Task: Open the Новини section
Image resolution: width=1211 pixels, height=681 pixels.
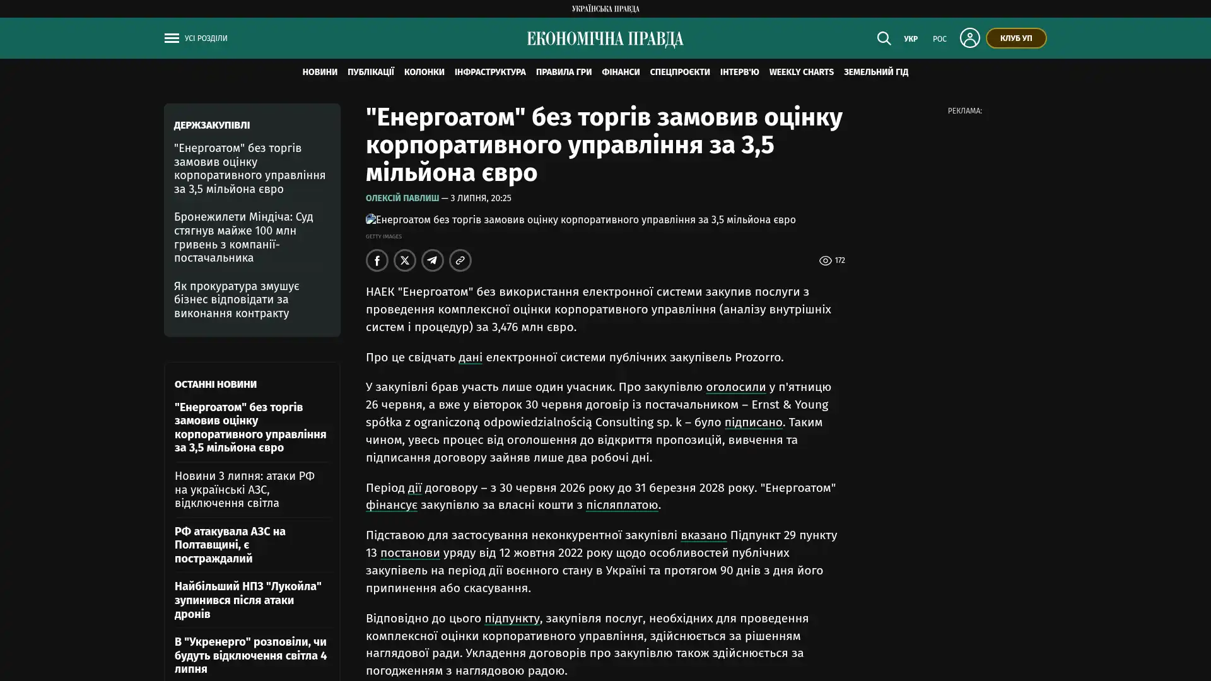Action: 320,73
